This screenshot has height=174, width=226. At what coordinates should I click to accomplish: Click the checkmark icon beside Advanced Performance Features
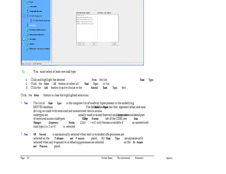27,49
